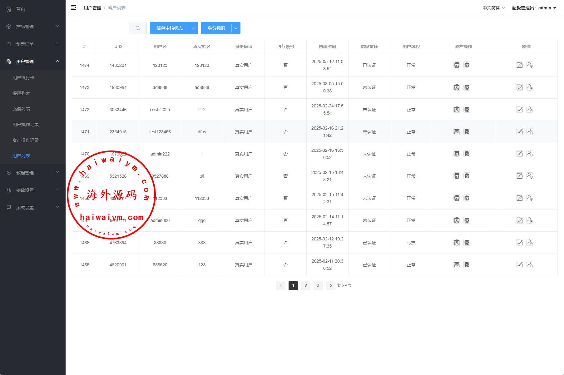564x375 pixels.
Task: Click the user-shield icon for test123456
Action: click(530, 132)
